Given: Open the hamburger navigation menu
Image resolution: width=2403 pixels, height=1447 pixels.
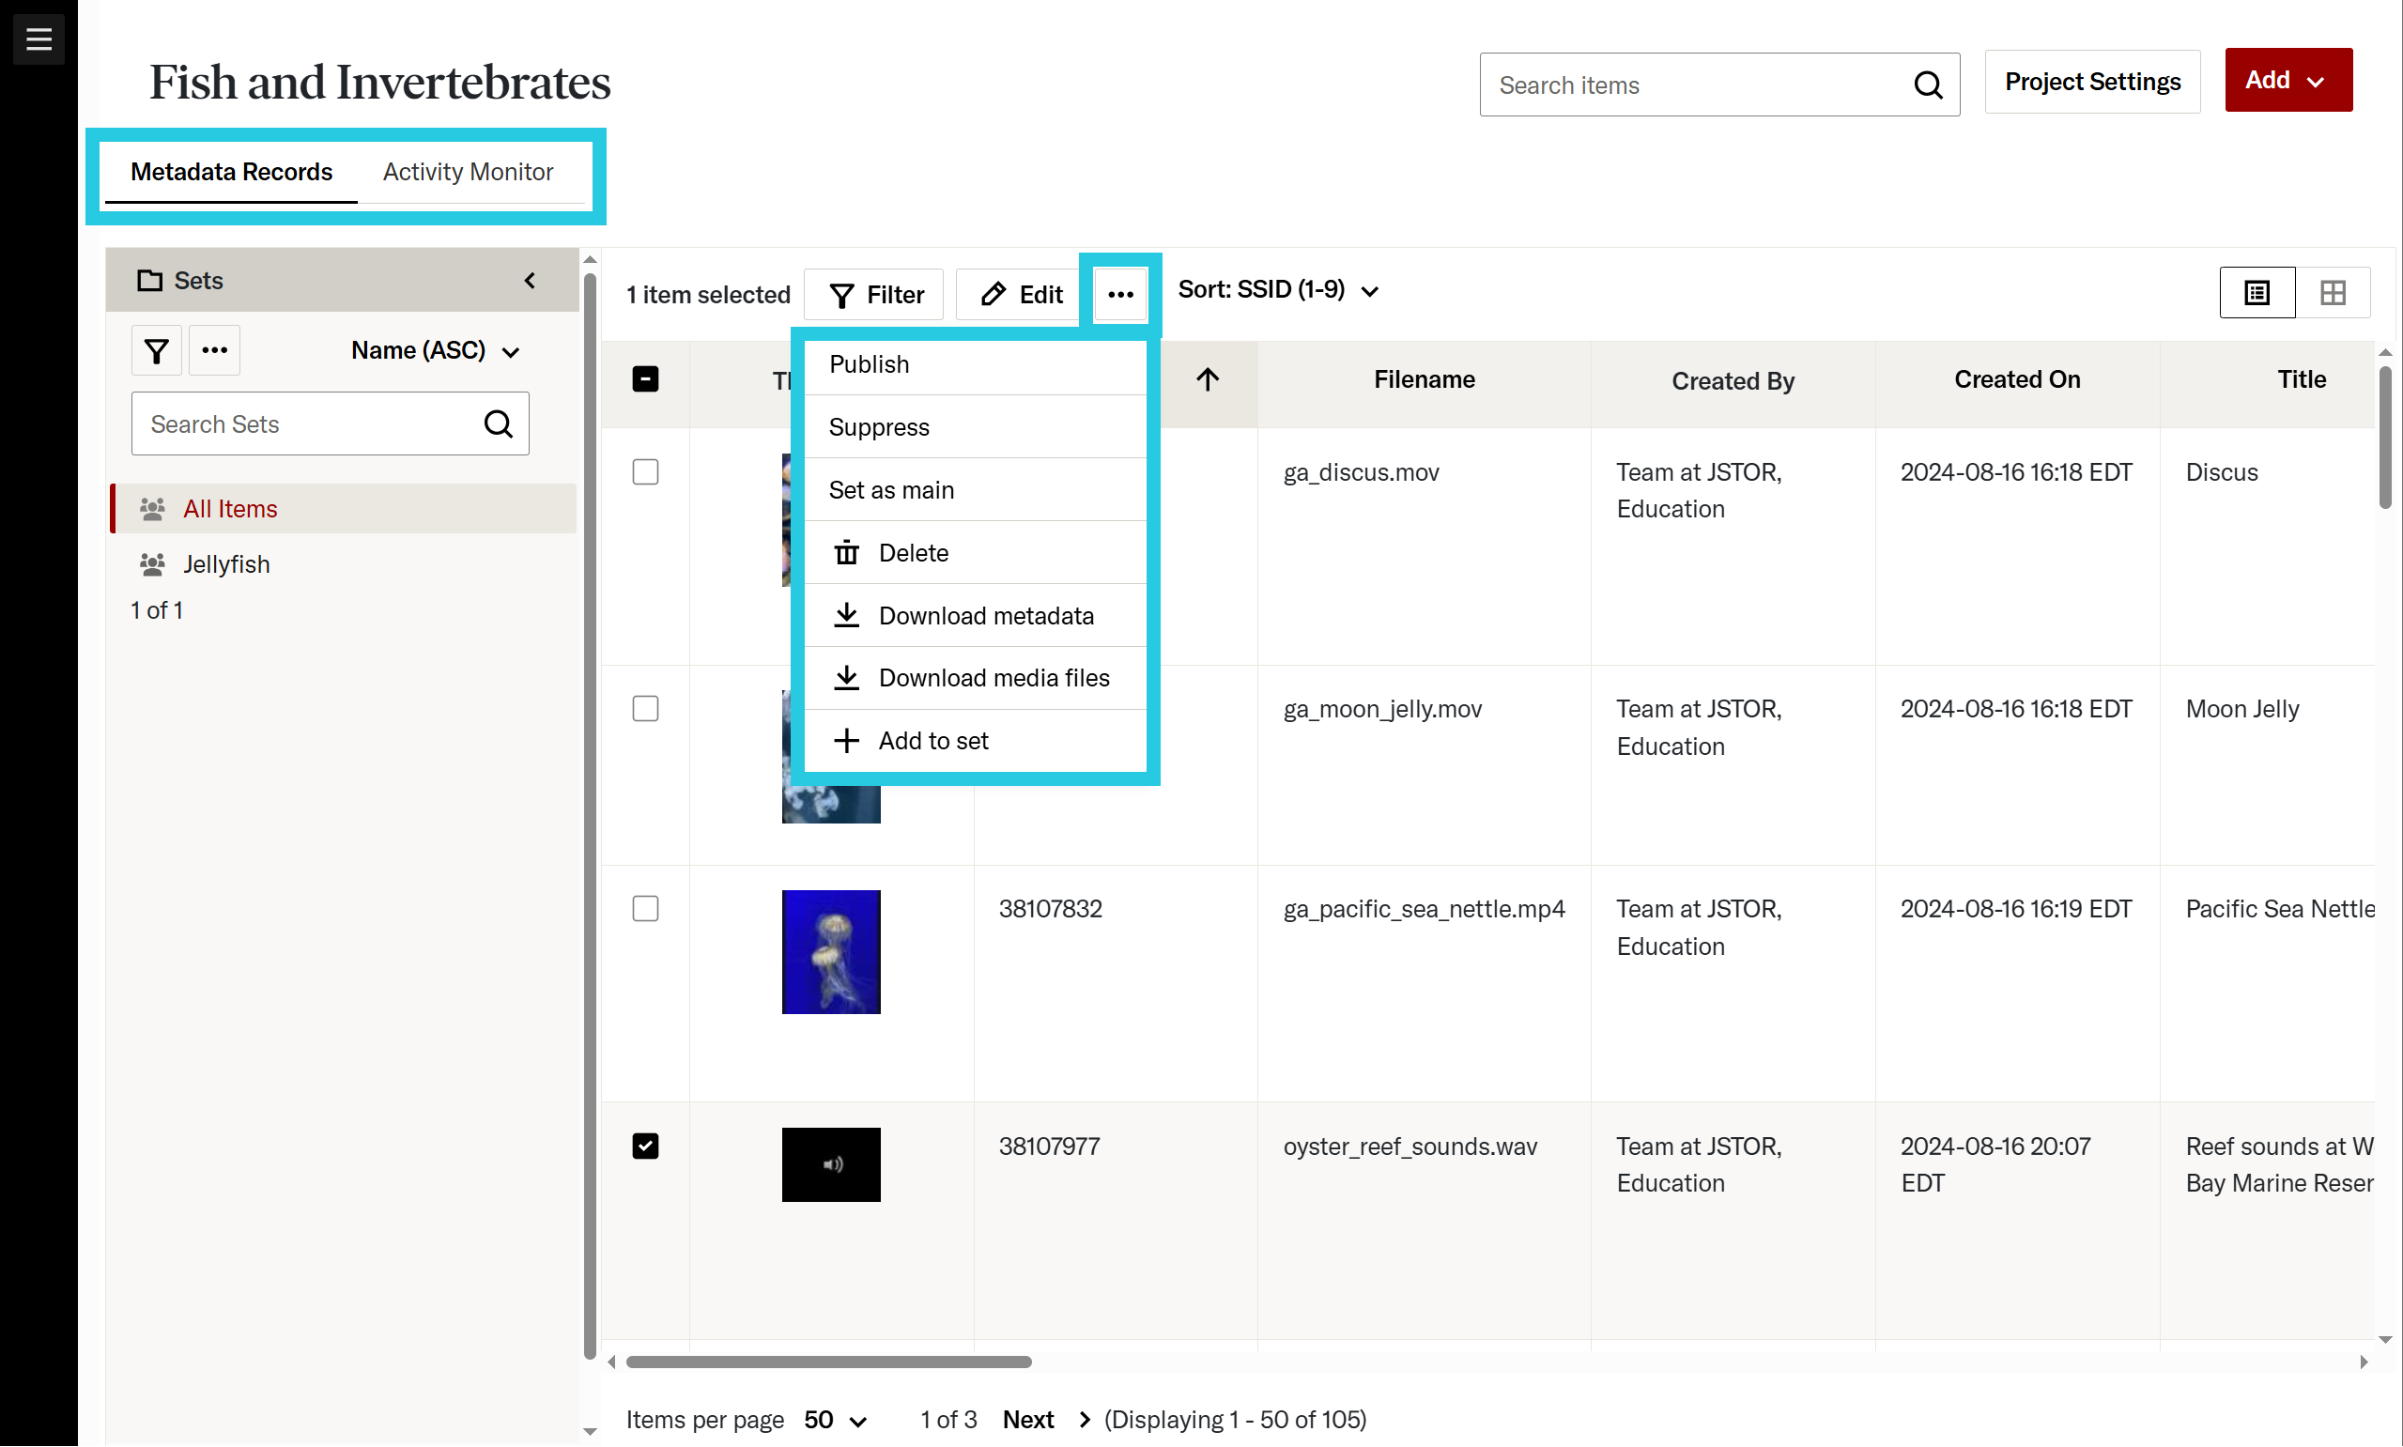Looking at the screenshot, I should click(39, 39).
